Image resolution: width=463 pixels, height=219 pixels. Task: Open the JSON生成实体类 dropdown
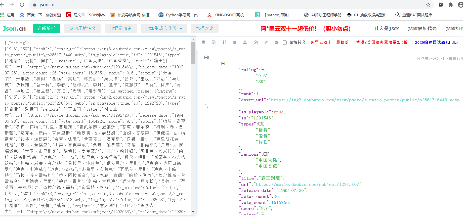(164, 28)
